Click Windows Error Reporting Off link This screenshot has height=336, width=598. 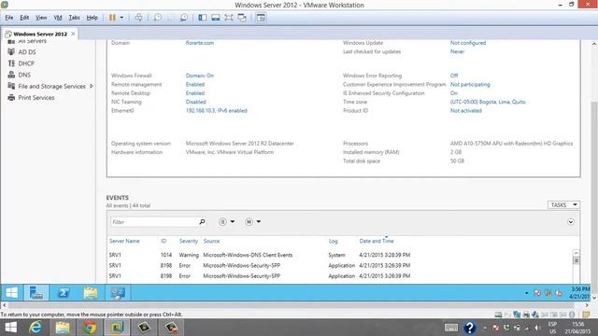(454, 76)
